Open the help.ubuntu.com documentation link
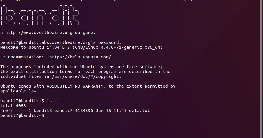The image size is (263, 138). (80, 57)
